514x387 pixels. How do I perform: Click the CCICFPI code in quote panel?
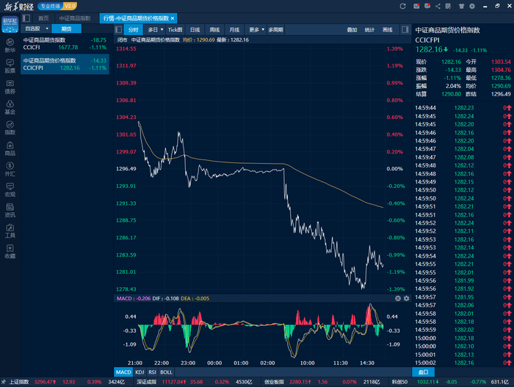427,40
